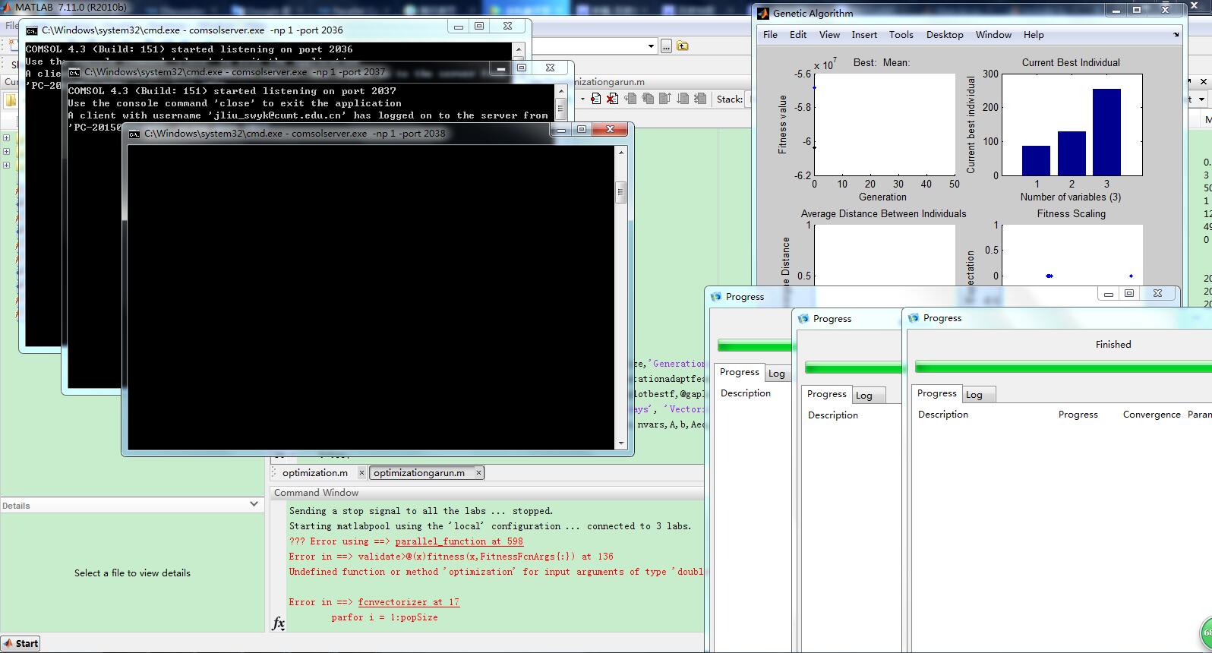The height and width of the screenshot is (653, 1212).
Task: Click the MATLAB icon in Genetic Algorithm title bar
Action: [x=763, y=14]
